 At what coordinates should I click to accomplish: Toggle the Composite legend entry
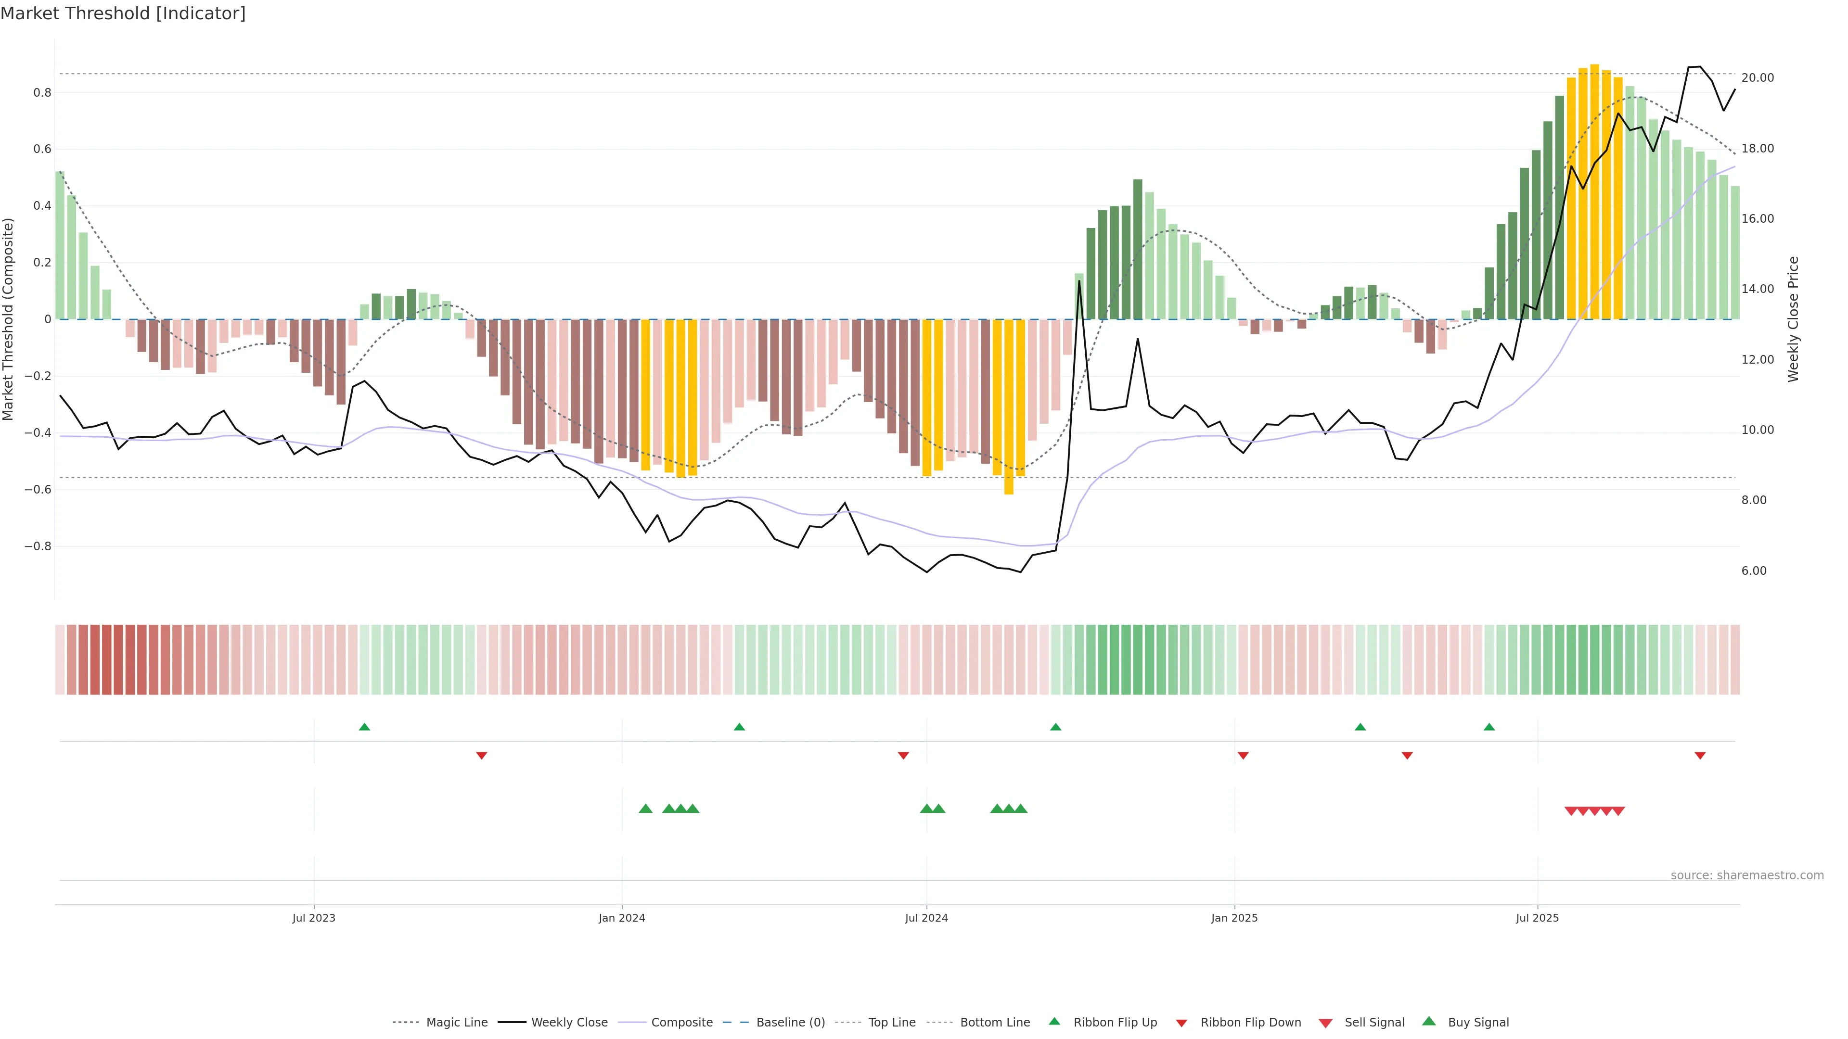(x=681, y=1023)
